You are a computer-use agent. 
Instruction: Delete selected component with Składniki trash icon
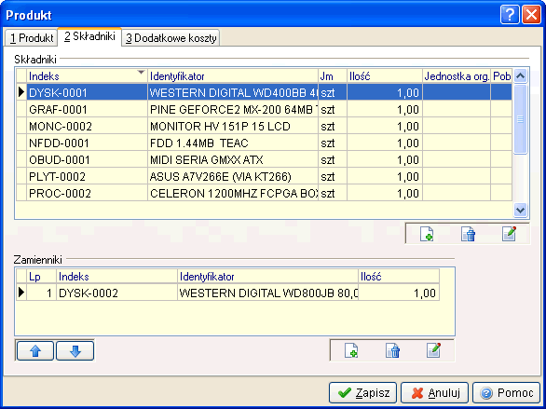click(468, 234)
